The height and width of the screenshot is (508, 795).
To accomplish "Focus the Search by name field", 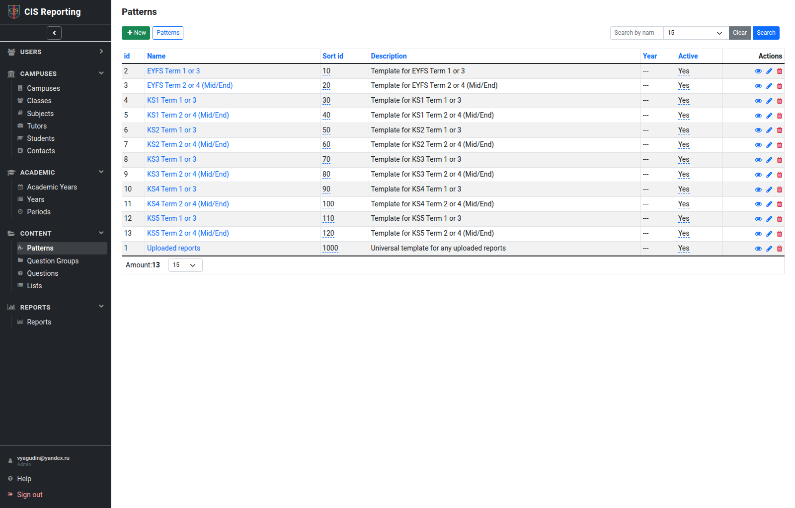I will pyautogui.click(x=636, y=33).
